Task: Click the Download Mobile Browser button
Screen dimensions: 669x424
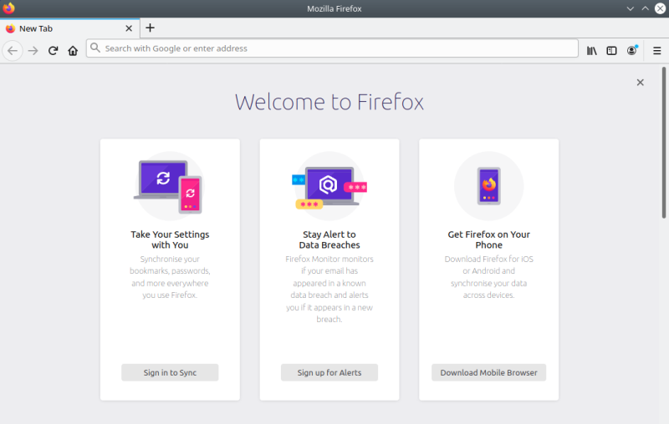Action: 488,372
